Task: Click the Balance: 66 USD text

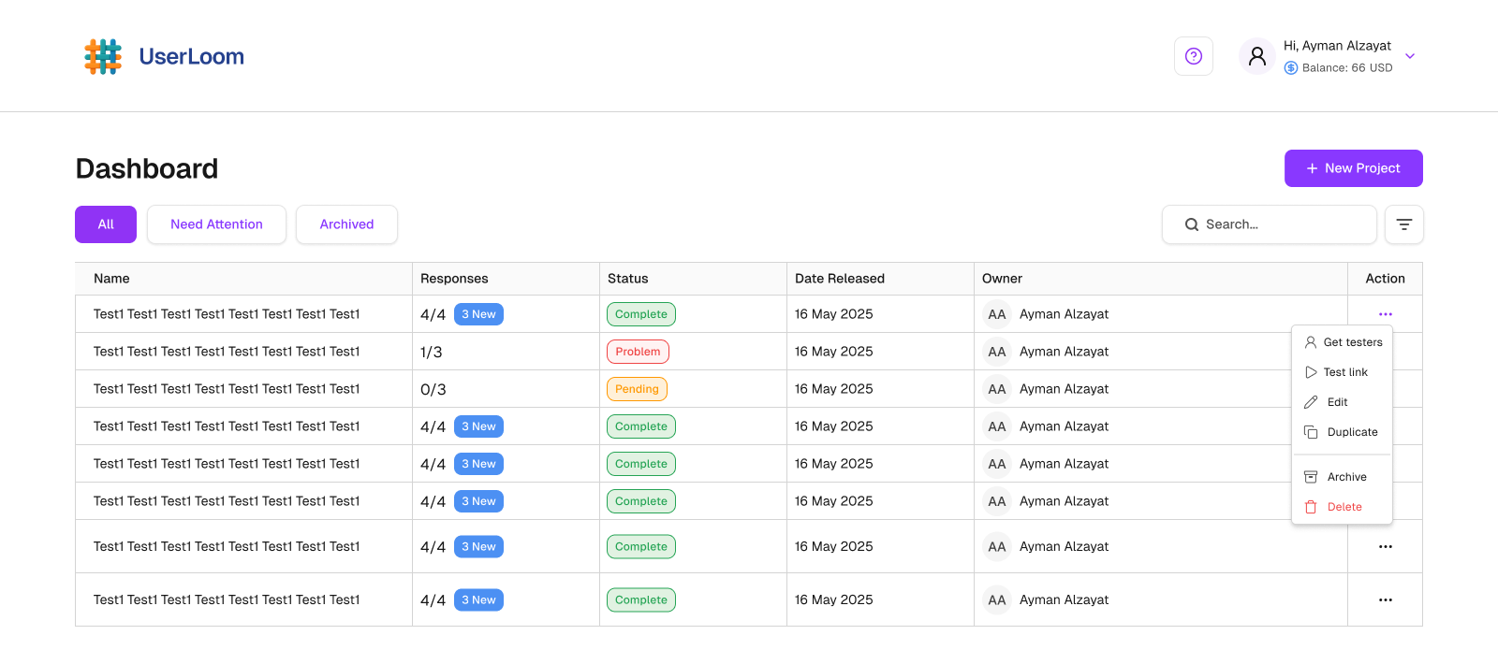Action: [1347, 67]
